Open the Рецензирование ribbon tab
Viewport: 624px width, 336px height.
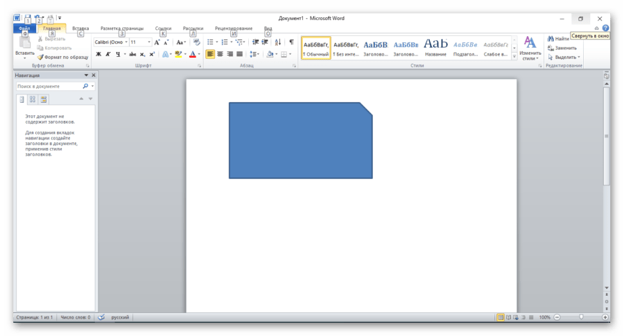pyautogui.click(x=234, y=28)
